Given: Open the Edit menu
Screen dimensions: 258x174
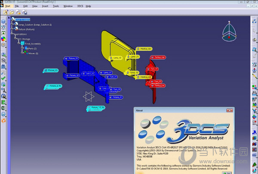Looking at the screenshot, I should click(x=25, y=6).
